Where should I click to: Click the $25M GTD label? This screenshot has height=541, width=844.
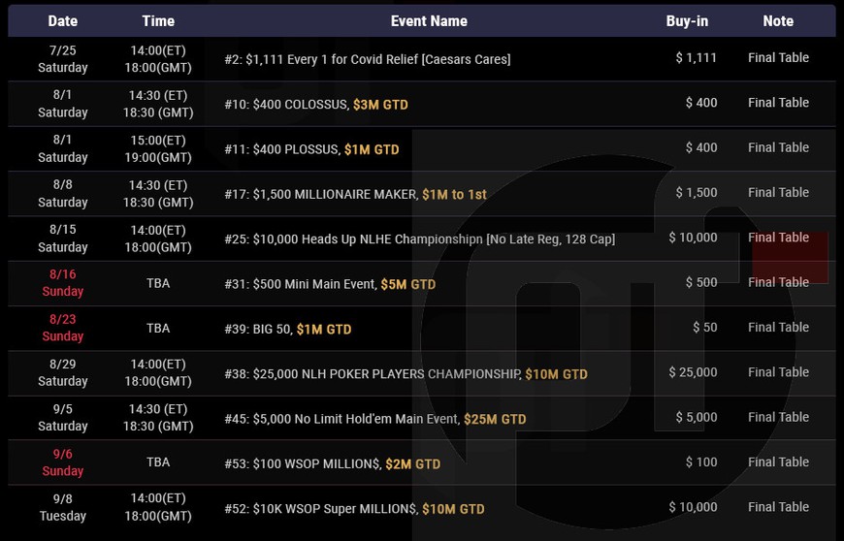(495, 419)
